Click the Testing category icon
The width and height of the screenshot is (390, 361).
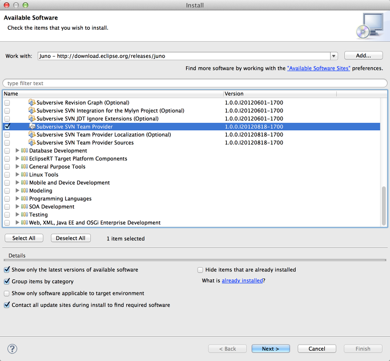tap(25, 214)
